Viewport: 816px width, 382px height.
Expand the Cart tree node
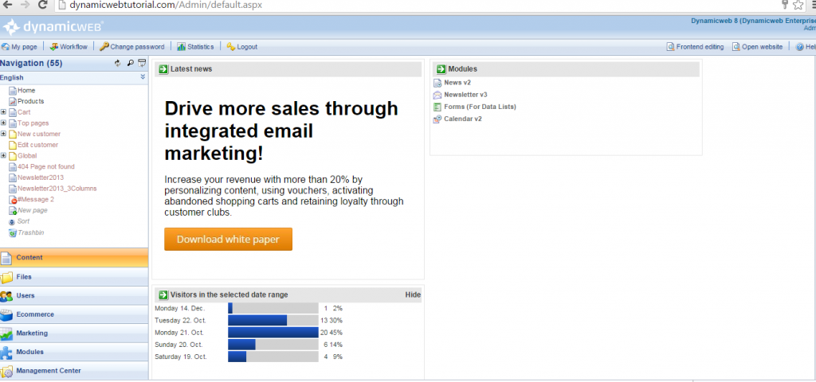click(x=3, y=112)
